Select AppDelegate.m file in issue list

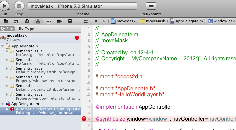coord(25,104)
